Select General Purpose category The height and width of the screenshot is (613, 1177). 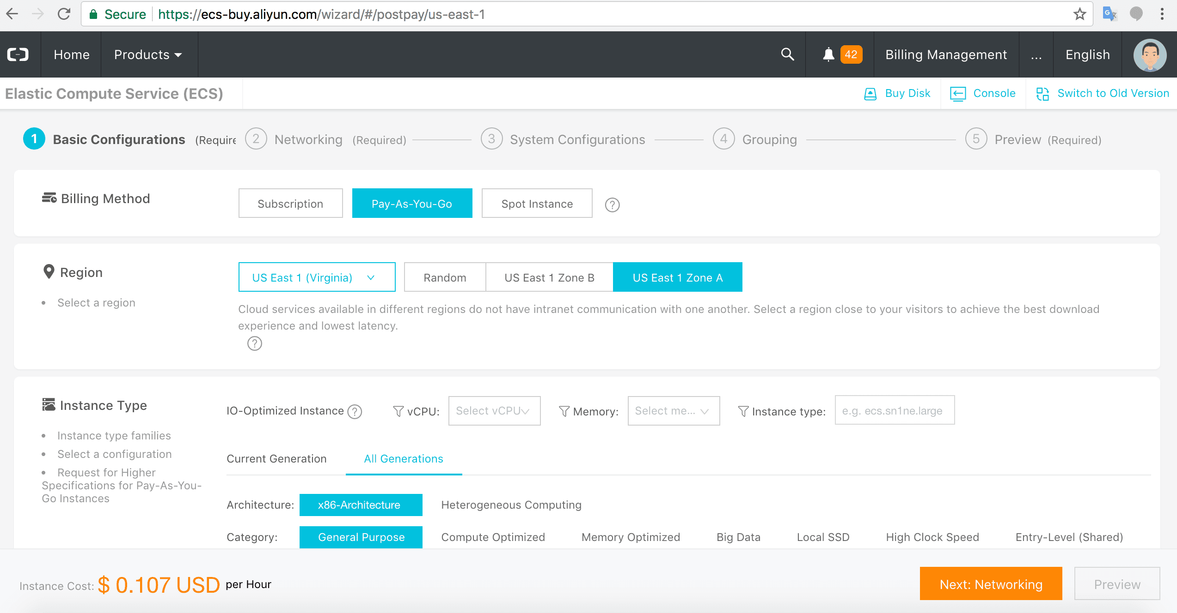point(361,537)
